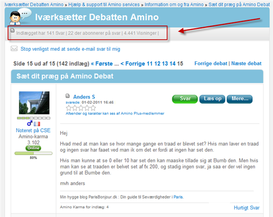
Task: Click the page icon before Indlægget stats
Action: pyautogui.click(x=12, y=30)
